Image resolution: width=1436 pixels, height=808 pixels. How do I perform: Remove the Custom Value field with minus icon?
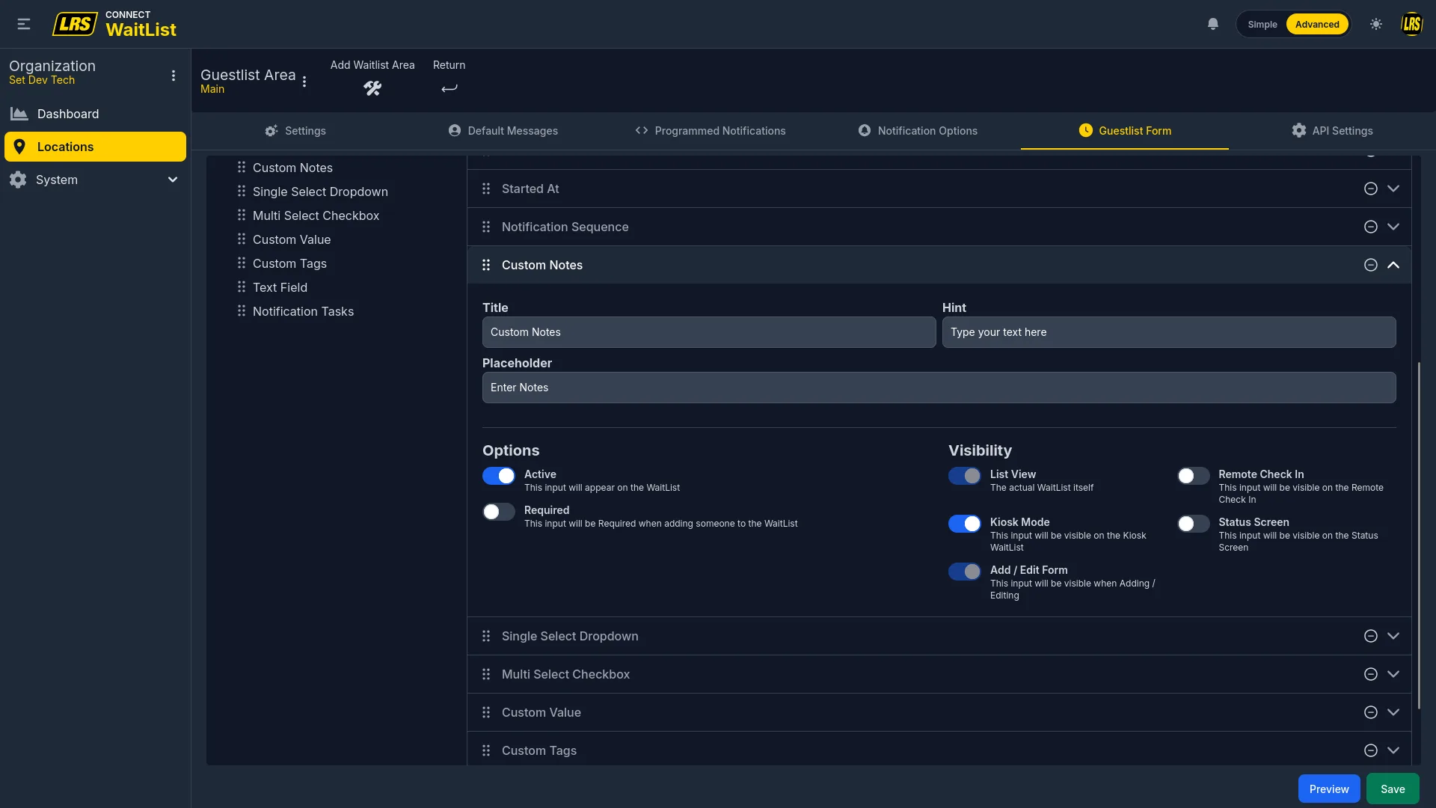click(1370, 712)
